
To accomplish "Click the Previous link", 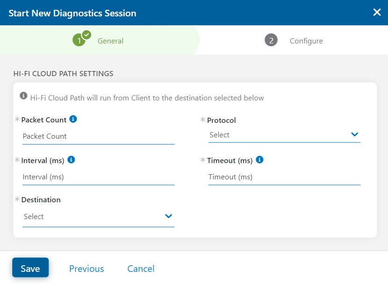I will [x=86, y=269].
